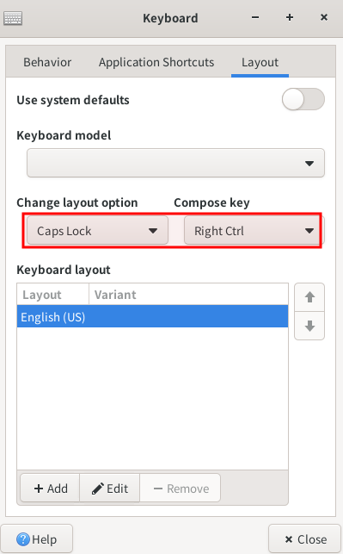The image size is (343, 554).
Task: Maximize the Keyboard window with the plus icon
Action: pos(290,17)
